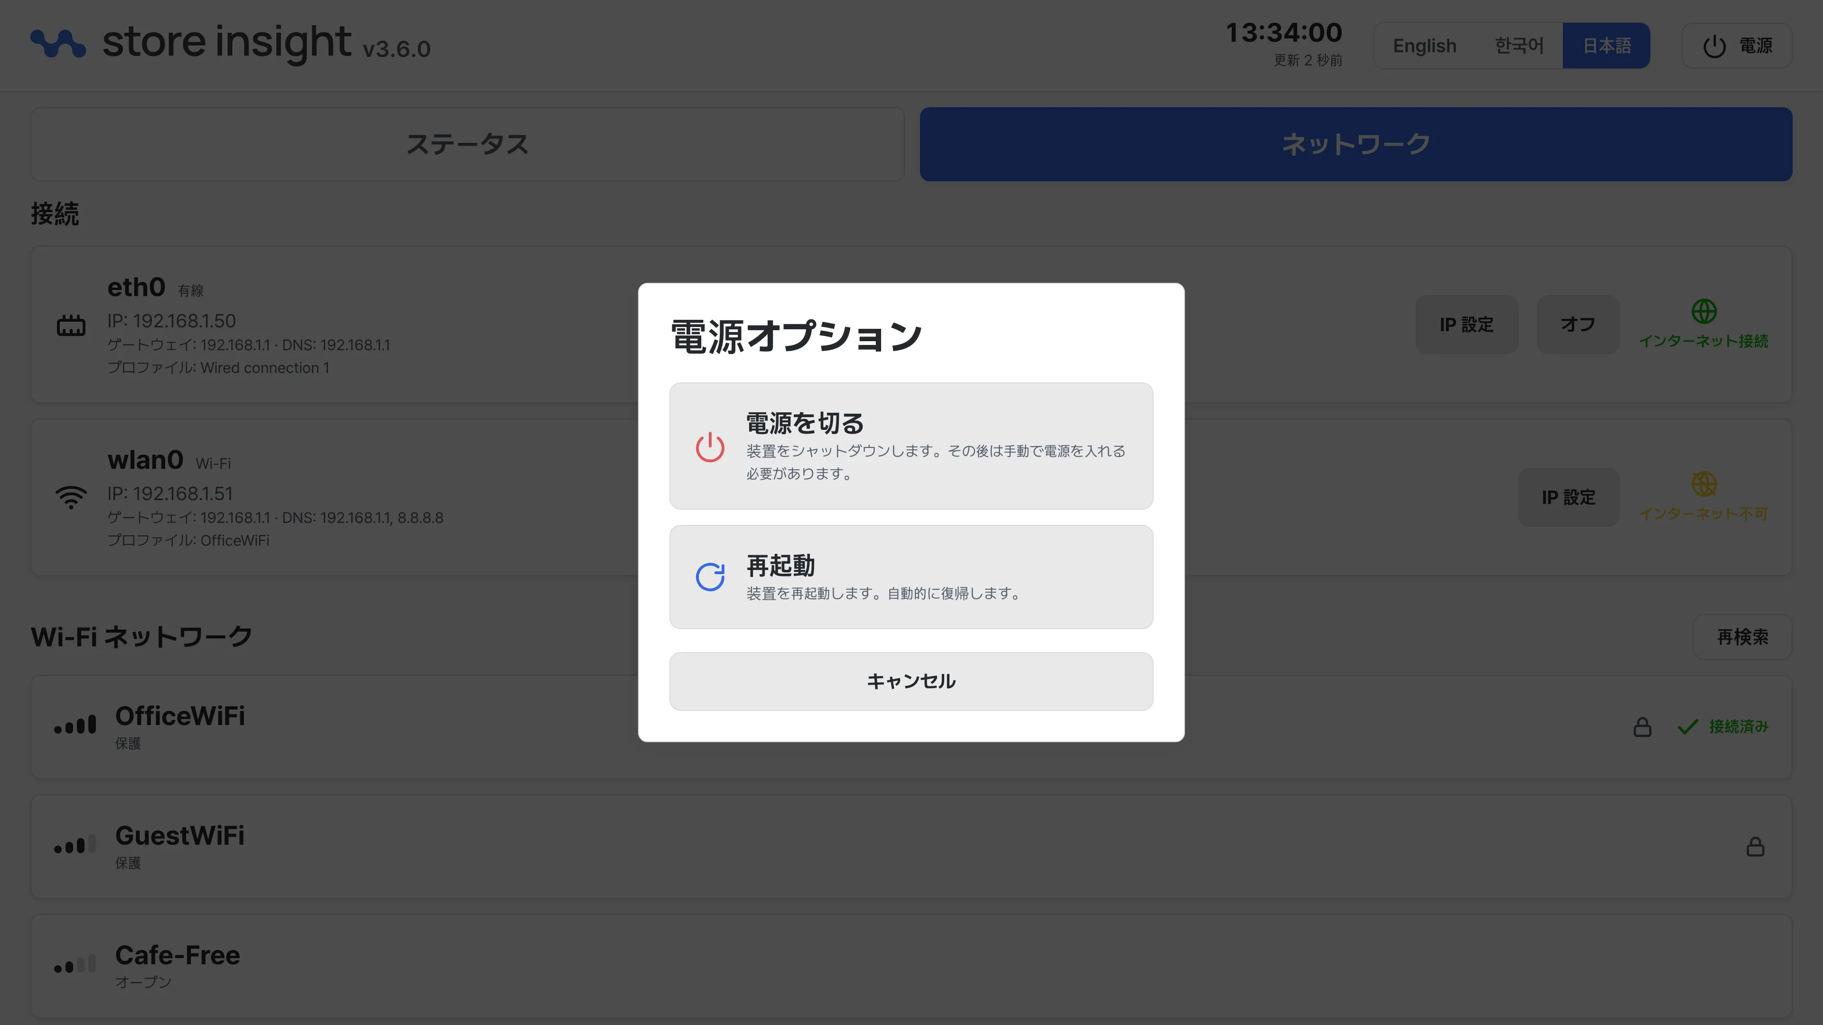The width and height of the screenshot is (1823, 1025).
Task: Click the 13:34:00 clock display
Action: click(1284, 33)
